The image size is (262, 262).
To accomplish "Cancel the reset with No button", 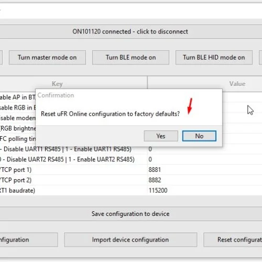I will 199,136.
